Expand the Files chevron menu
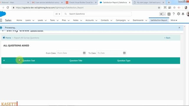189x106 pixels. coord(69,20)
